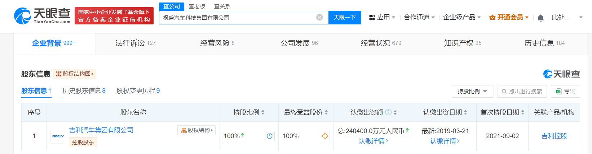592x154 pixels.
Task: Click the 天眼一下 search button
Action: pos(345,18)
